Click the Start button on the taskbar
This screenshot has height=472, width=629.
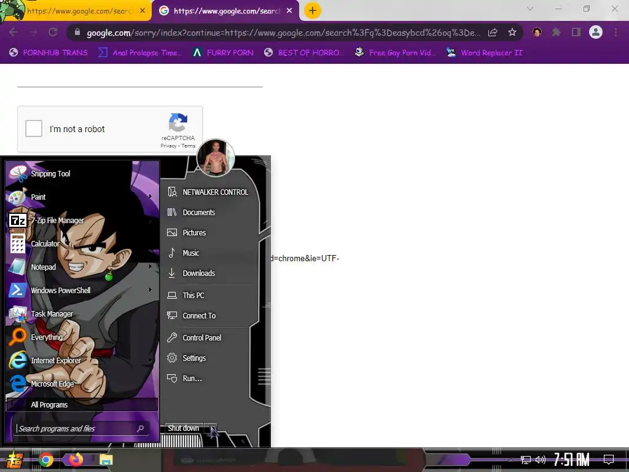coord(15,460)
